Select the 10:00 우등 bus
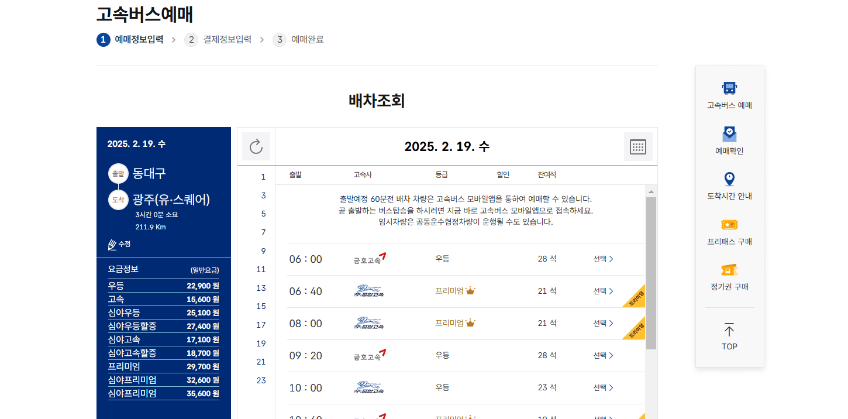848x419 pixels. tap(604, 387)
